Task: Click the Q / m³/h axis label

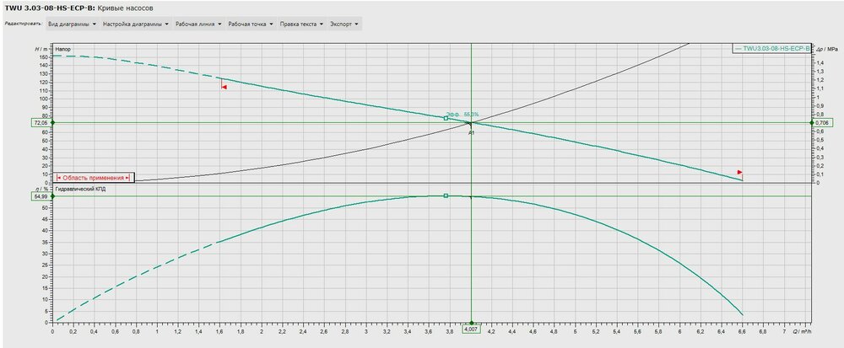Action: [802, 332]
